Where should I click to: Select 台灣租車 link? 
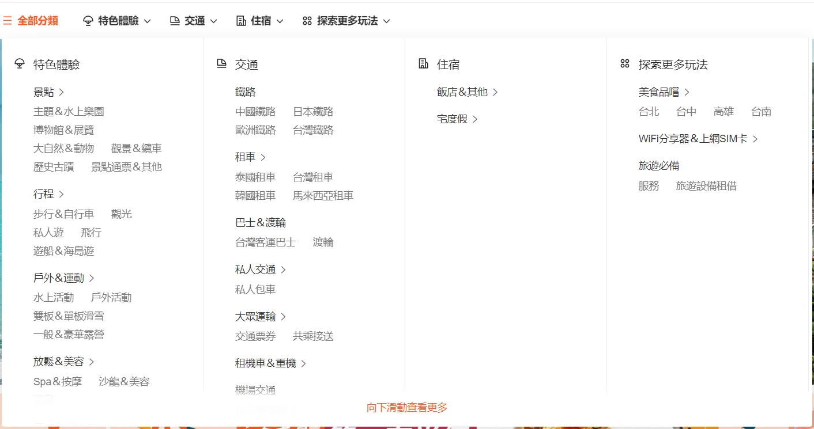313,177
